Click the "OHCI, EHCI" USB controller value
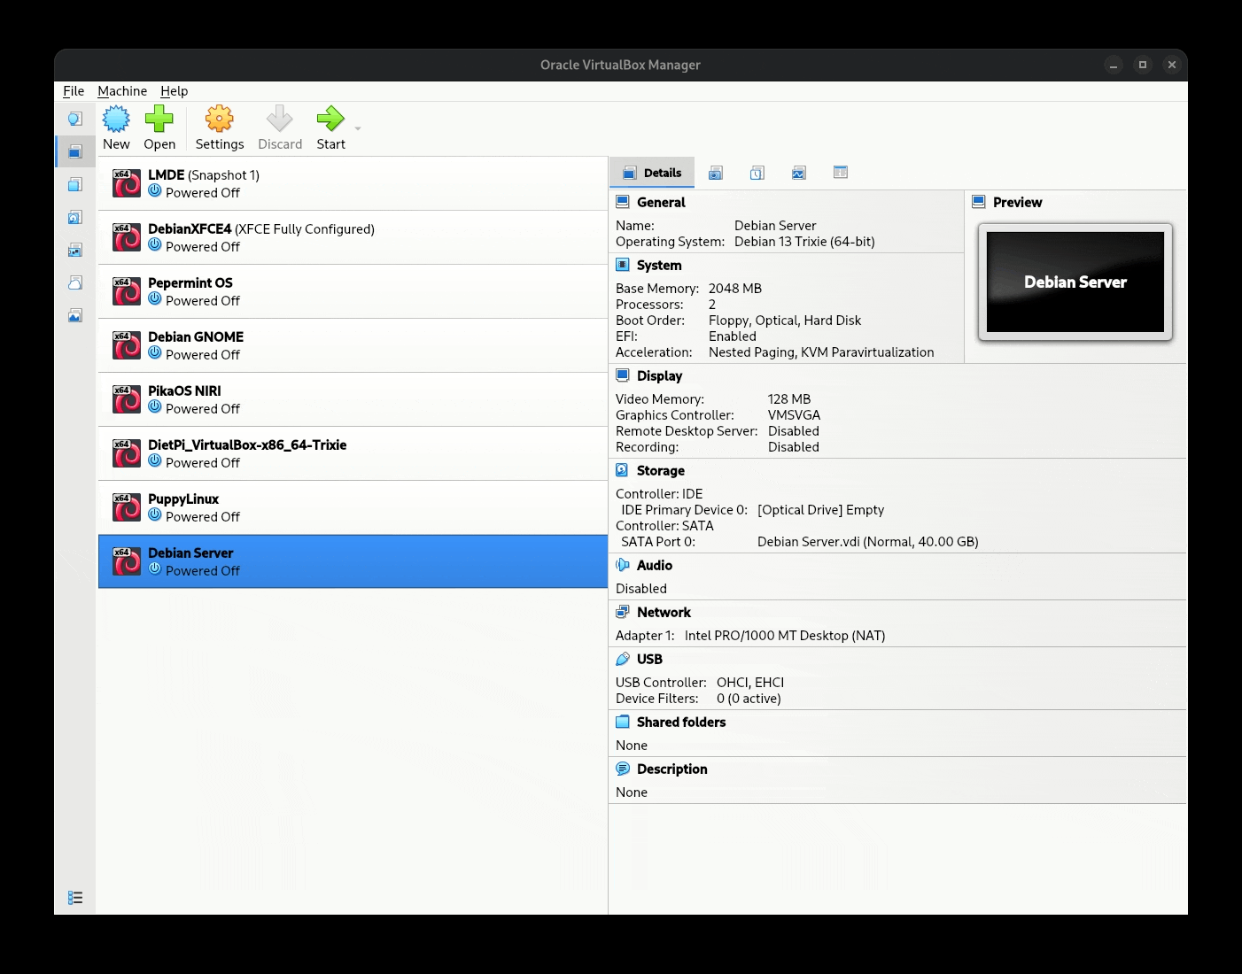Screen dimensions: 1242x974 (750, 683)
